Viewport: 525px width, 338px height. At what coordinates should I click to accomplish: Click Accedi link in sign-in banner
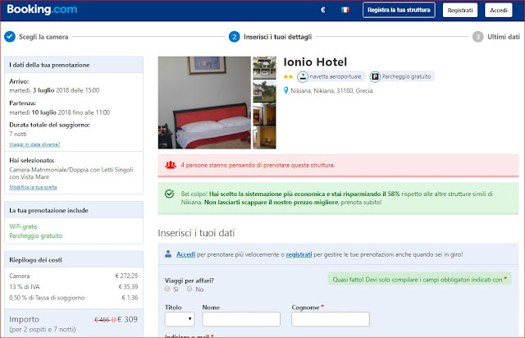pos(186,254)
